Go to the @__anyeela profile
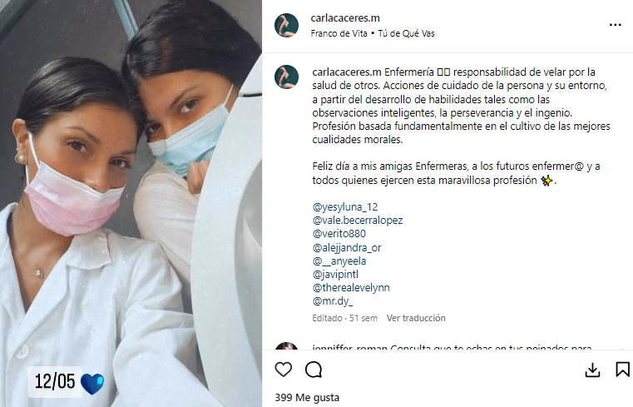Image resolution: width=633 pixels, height=407 pixels. point(339,261)
